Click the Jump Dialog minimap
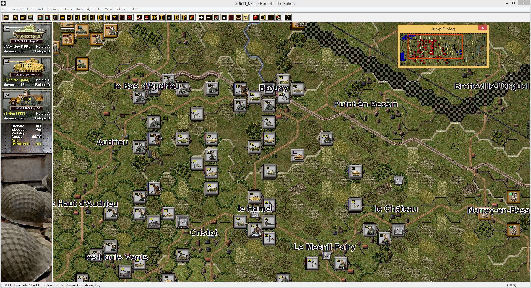Image resolution: width=531 pixels, height=288 pixels. 443,49
